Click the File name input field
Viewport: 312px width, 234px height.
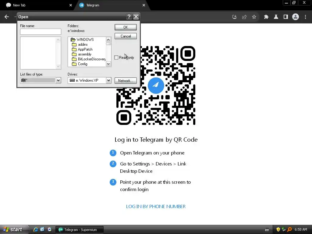click(41, 32)
